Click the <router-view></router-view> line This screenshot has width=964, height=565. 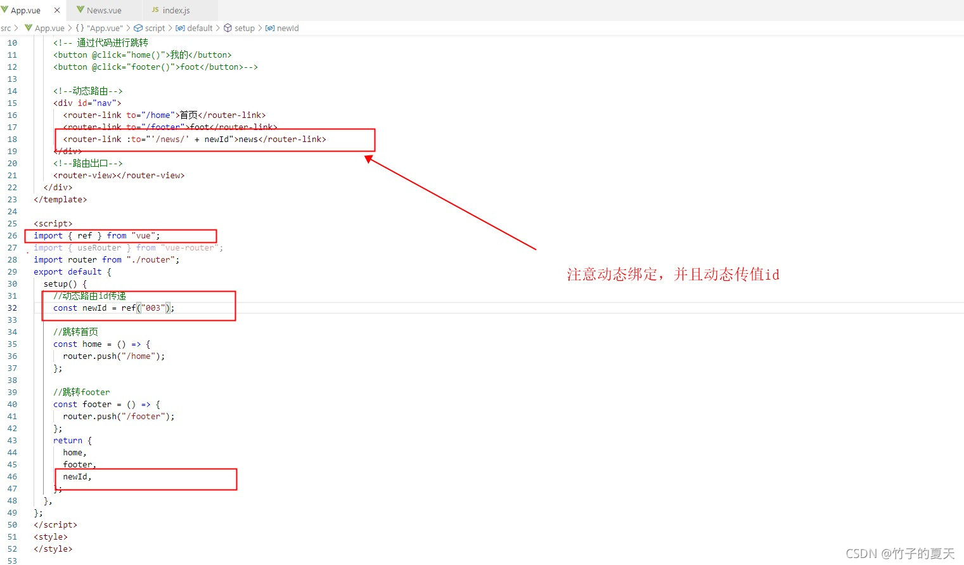click(119, 175)
